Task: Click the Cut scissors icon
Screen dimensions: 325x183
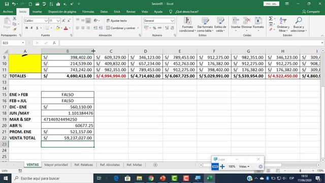Action: point(14,19)
